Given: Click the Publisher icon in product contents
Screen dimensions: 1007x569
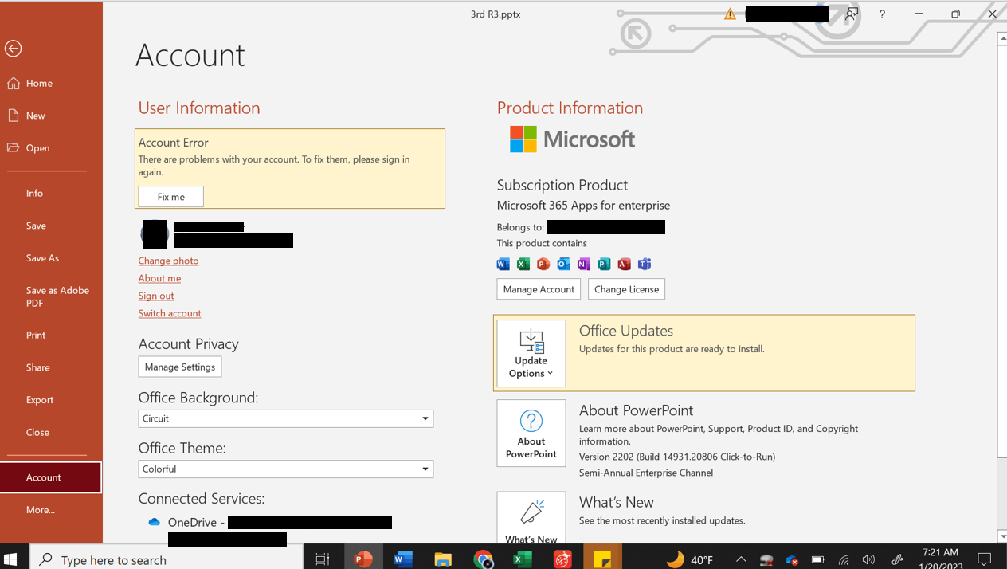Looking at the screenshot, I should [x=604, y=264].
